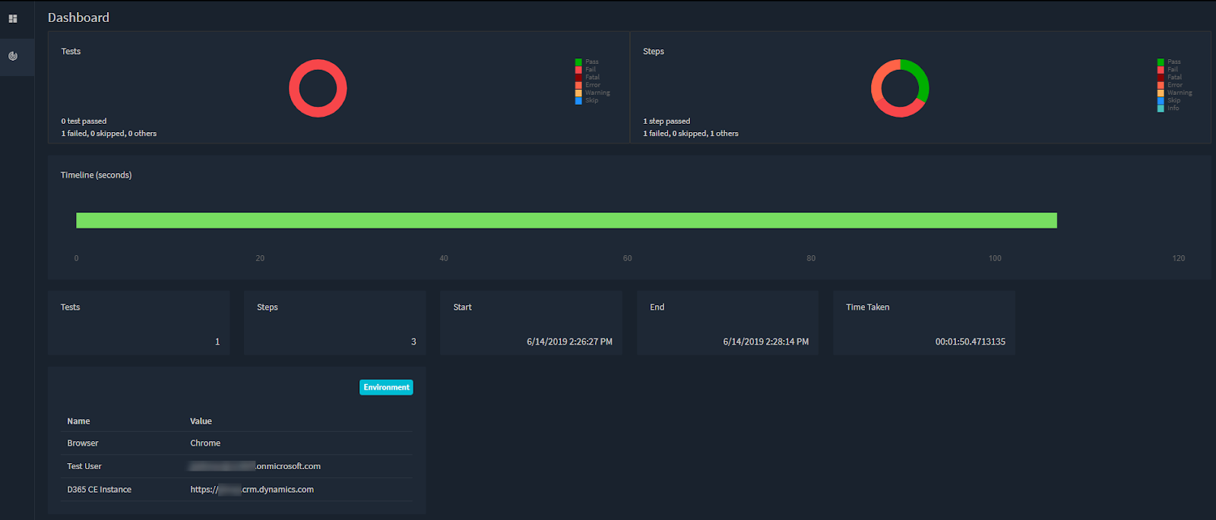Viewport: 1216px width, 520px height.
Task: Toggle Skip legend in Tests chart
Action: tap(587, 100)
